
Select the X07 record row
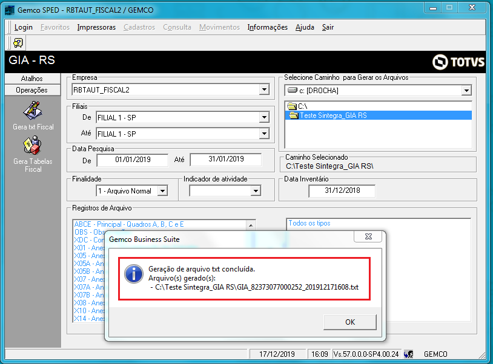(x=89, y=279)
